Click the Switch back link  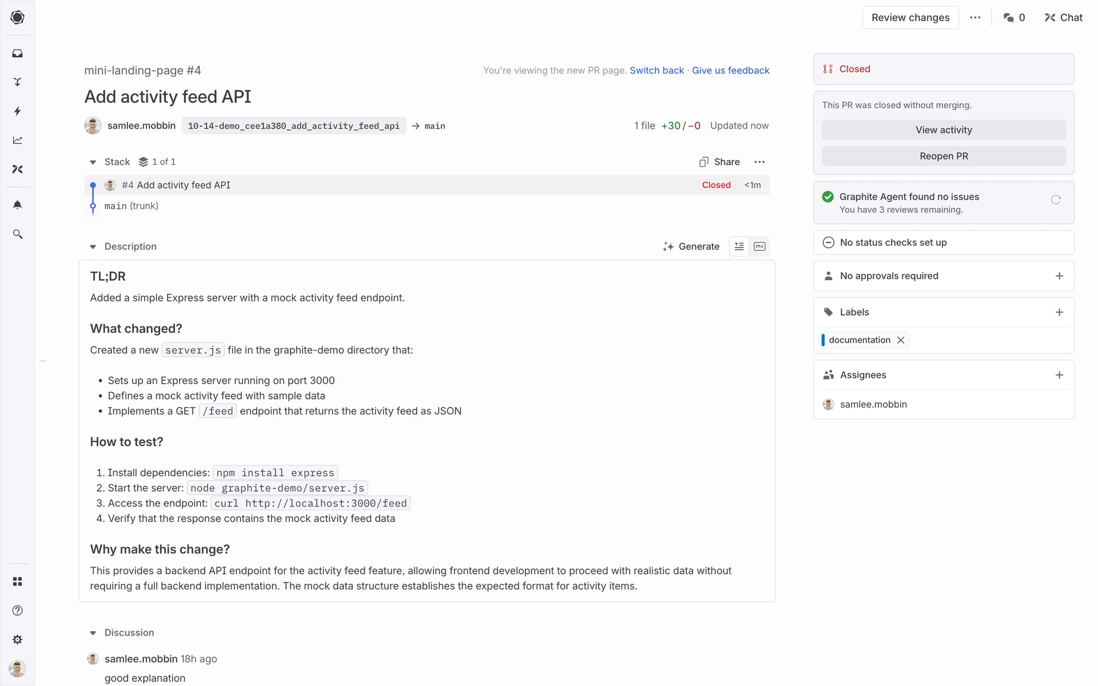657,70
